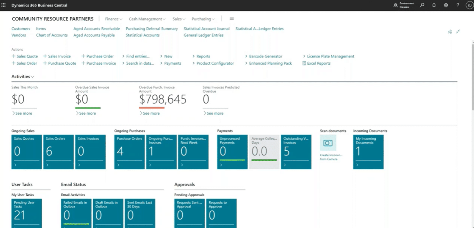
Task: Open Aged Accounts Receivable link
Action: tap(97, 28)
